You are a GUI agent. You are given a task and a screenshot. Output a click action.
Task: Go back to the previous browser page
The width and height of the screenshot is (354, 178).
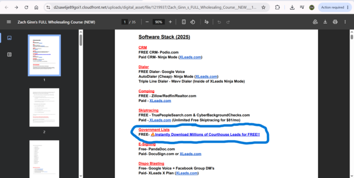[6, 7]
